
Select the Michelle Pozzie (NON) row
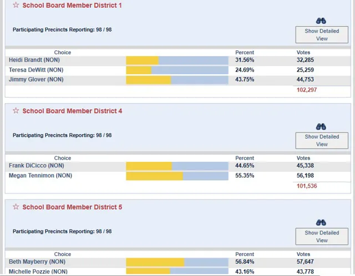point(178,272)
